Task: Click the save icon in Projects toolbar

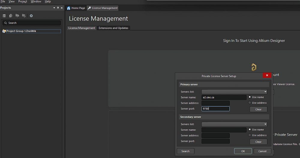Action: [x=4, y=16]
